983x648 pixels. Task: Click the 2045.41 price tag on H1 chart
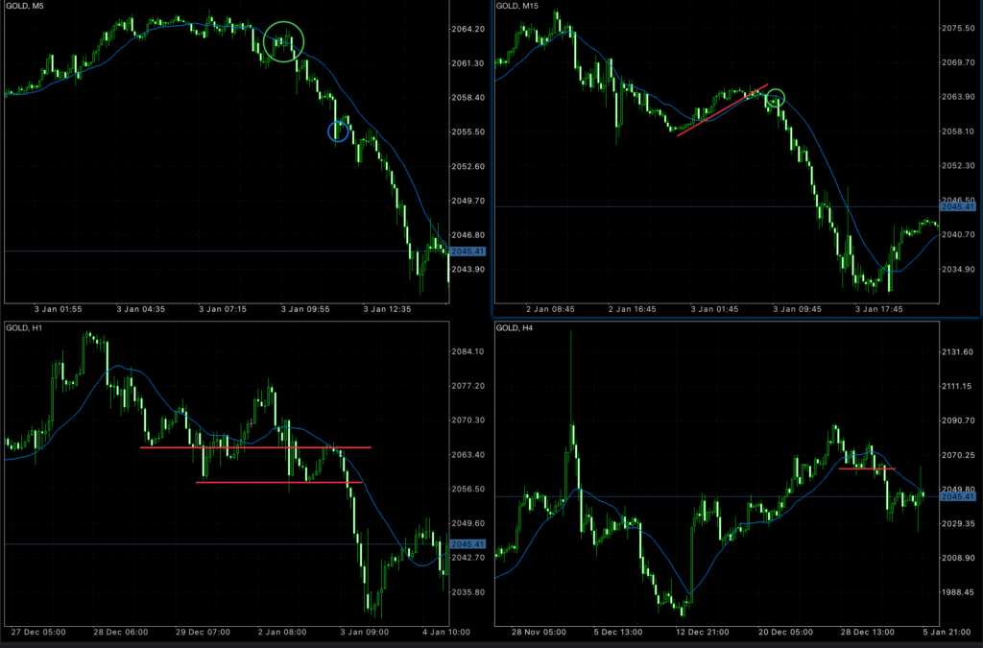click(x=468, y=544)
